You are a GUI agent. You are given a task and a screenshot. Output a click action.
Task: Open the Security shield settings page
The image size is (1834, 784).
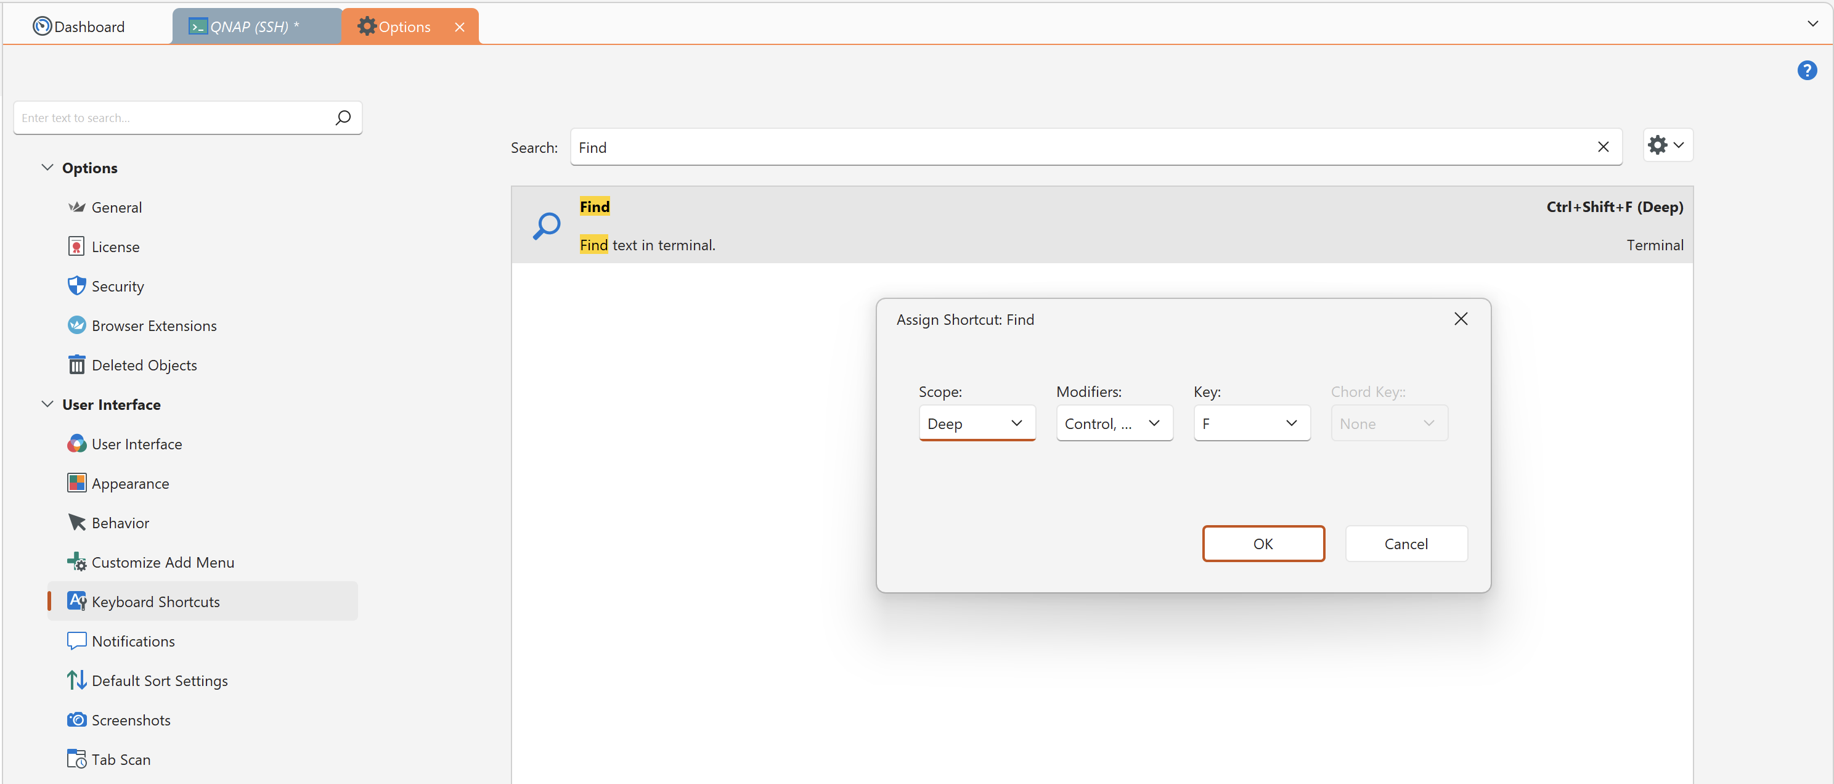pyautogui.click(x=118, y=286)
